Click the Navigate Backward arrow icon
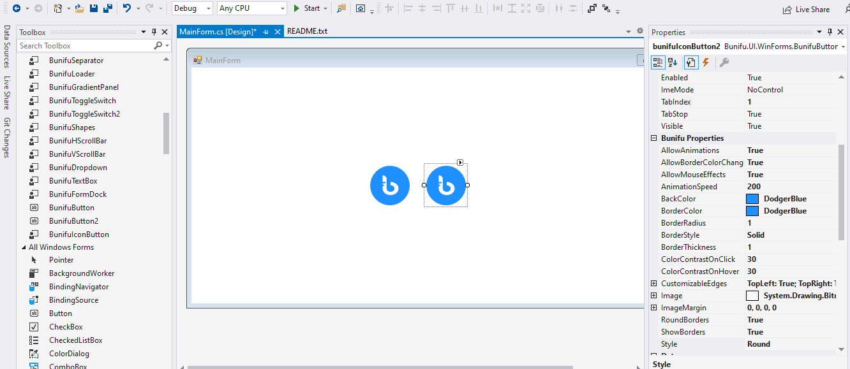The height and width of the screenshot is (369, 850). [16, 9]
